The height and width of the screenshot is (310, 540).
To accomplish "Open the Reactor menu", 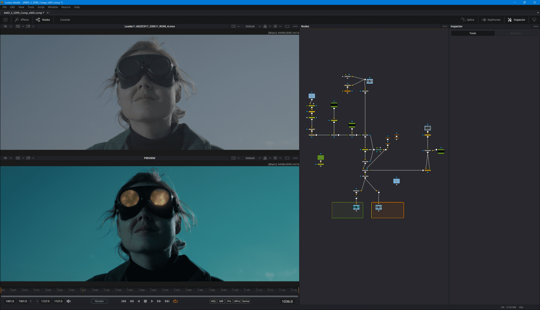I will (x=66, y=7).
